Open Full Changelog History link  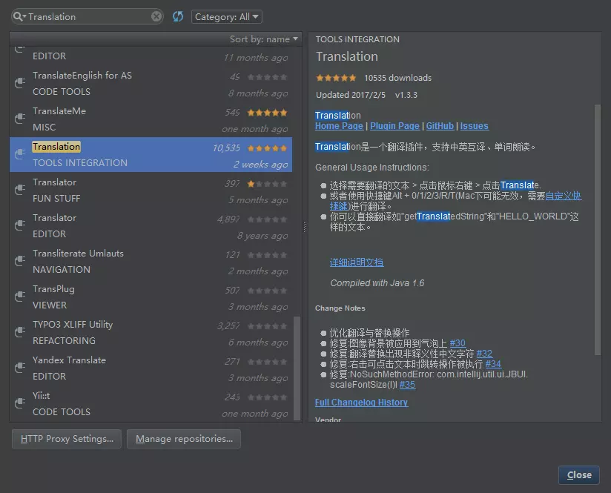361,403
